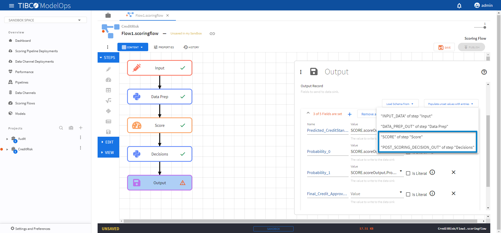Viewport: 501px width, 233px height.
Task: Collapse the 3 of 5 Fields section
Action: point(308,113)
